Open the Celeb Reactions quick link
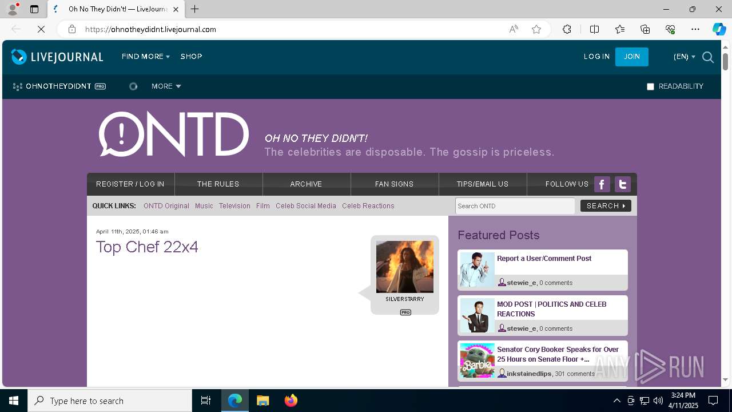 click(368, 206)
